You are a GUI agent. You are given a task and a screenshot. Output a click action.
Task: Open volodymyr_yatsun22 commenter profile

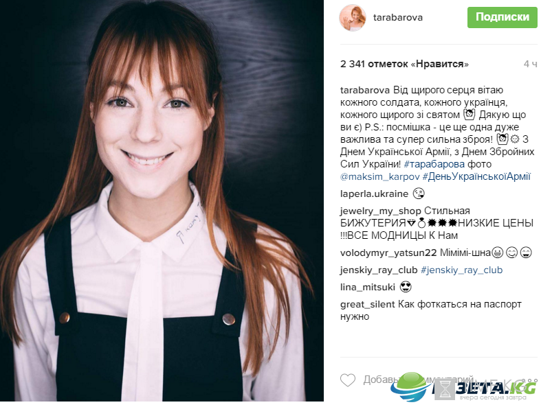pos(388,253)
